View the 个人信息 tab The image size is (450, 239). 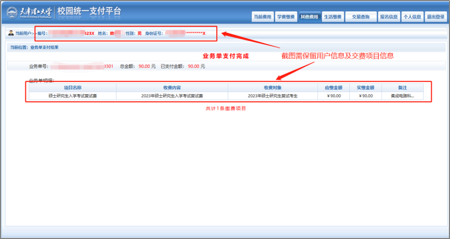pyautogui.click(x=412, y=17)
